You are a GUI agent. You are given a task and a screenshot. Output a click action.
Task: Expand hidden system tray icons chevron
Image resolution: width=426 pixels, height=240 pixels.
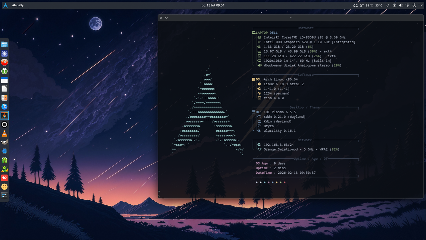pos(420,5)
